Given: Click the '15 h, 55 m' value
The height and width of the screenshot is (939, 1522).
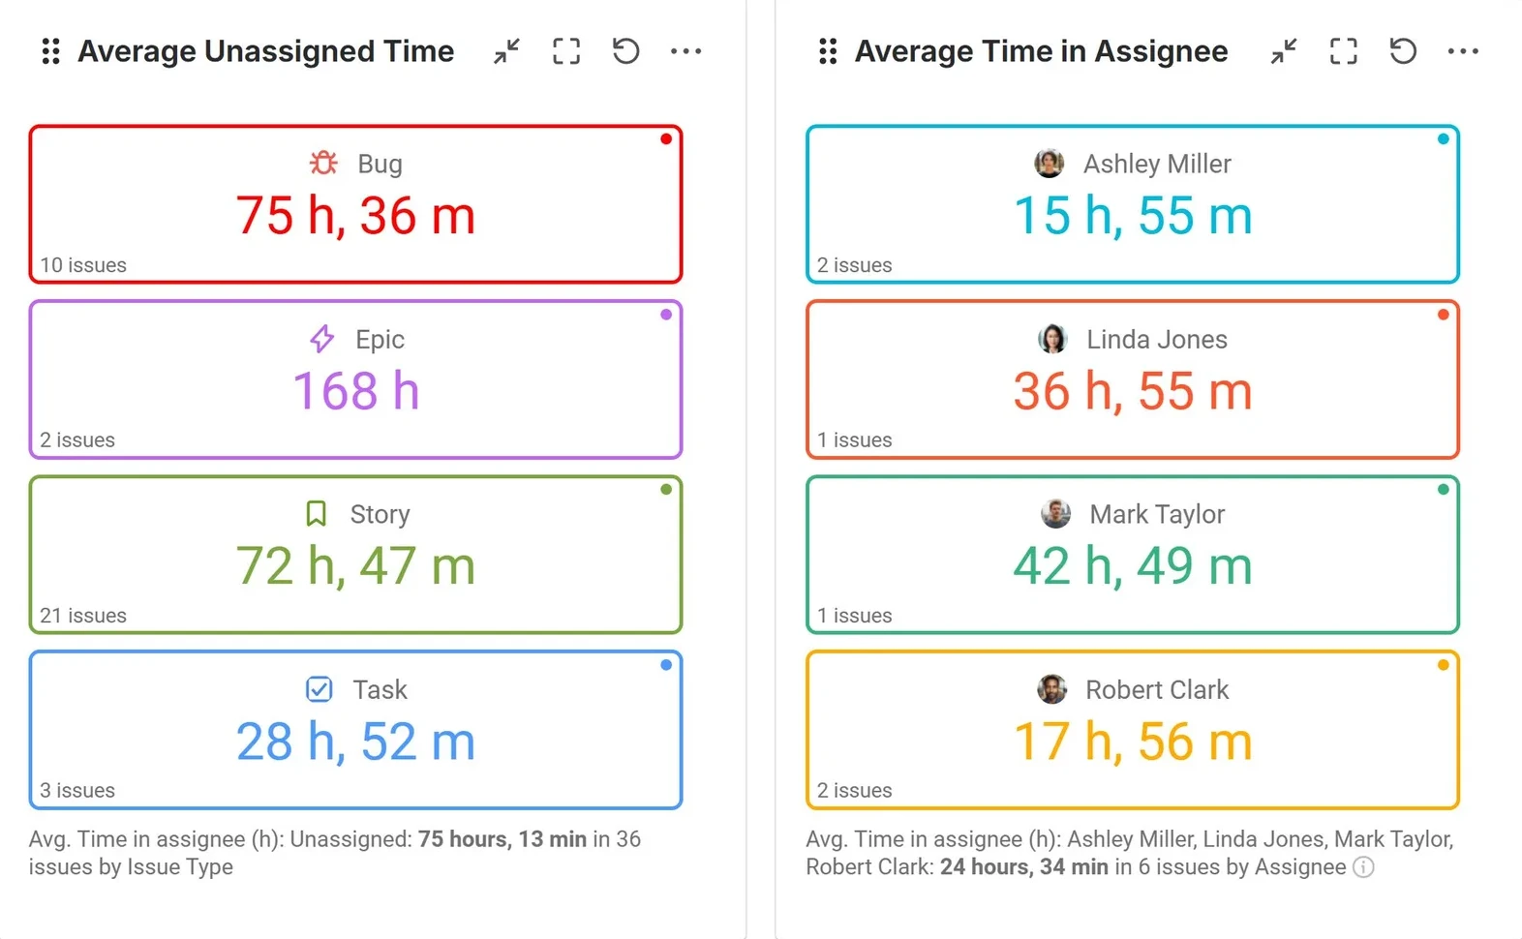Looking at the screenshot, I should [x=1133, y=215].
